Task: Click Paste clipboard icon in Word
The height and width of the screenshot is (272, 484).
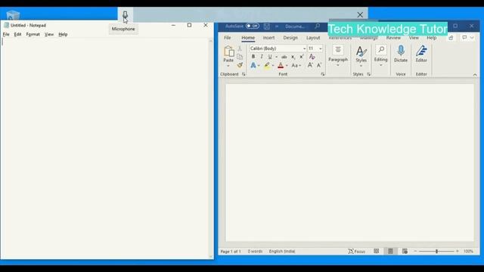Action: click(228, 51)
